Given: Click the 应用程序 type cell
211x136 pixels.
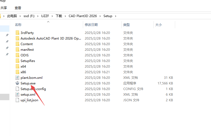Looking at the screenshot, I should [130, 83].
